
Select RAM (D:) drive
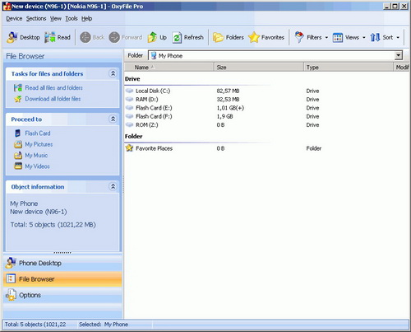point(147,100)
